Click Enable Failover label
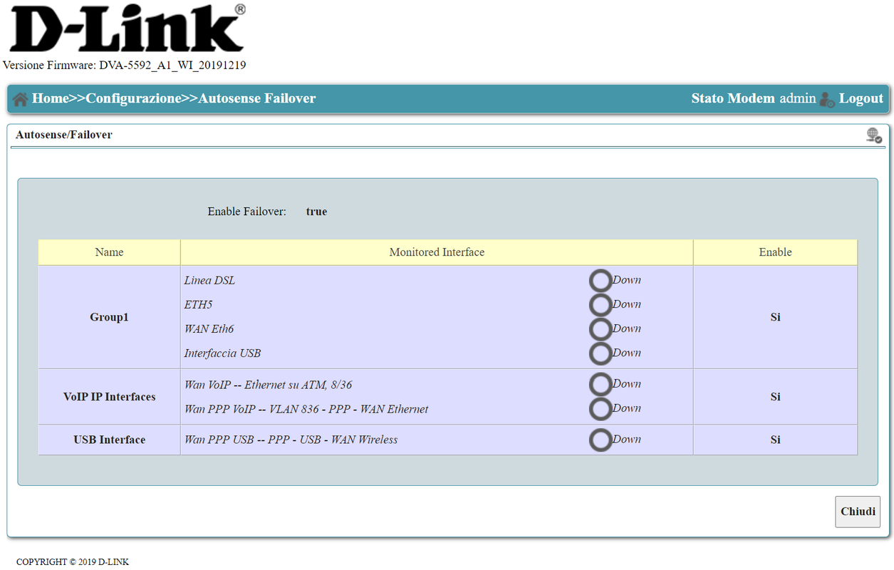Screen dimensions: 894x570 coord(246,212)
